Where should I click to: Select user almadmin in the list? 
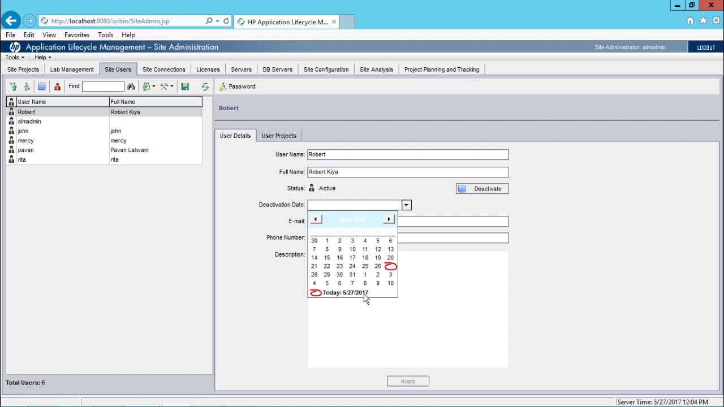click(x=104, y=122)
